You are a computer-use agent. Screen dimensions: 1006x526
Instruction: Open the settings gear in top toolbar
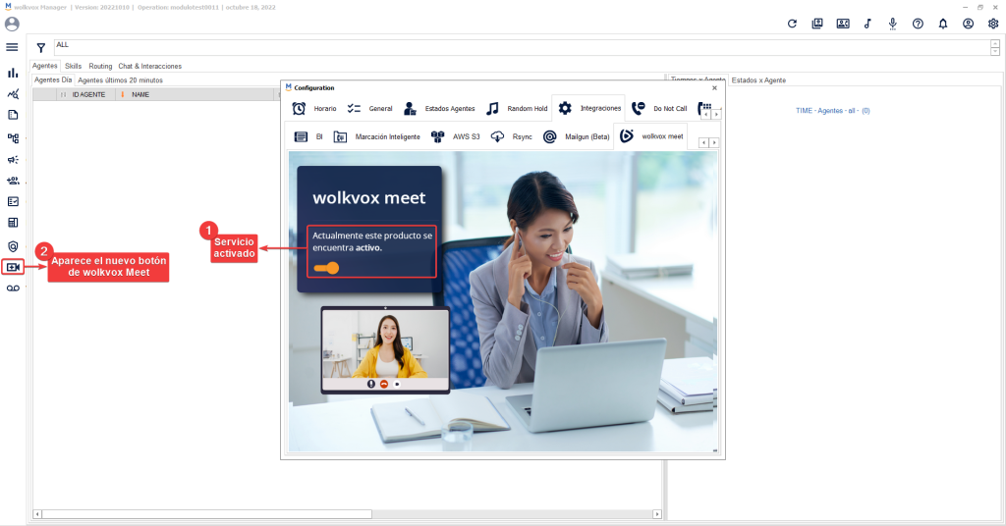click(x=993, y=24)
